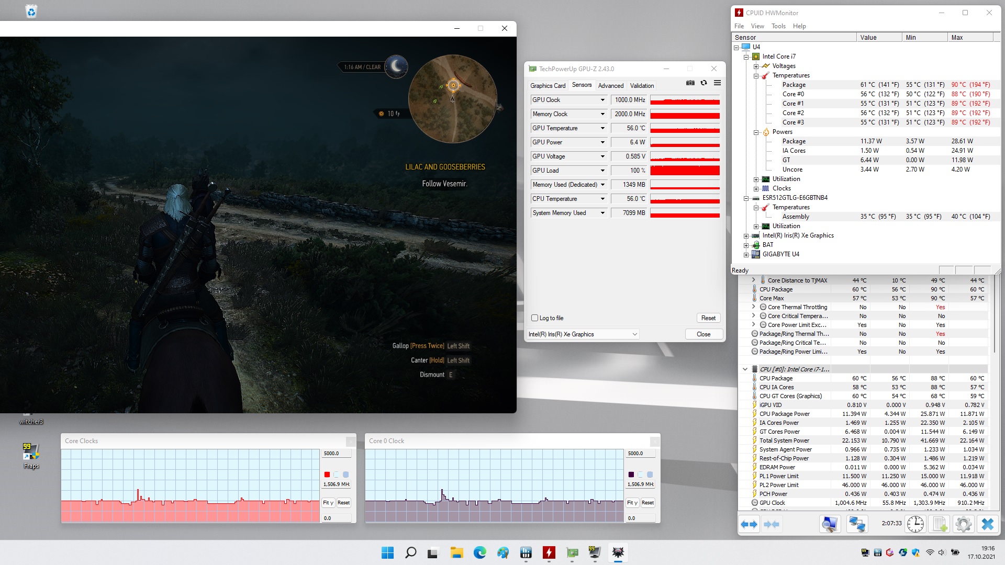
Task: Click HWiNFO network computers icon
Action: [857, 524]
